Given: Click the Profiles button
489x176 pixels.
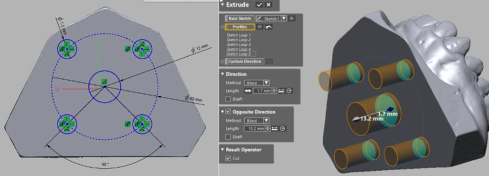Looking at the screenshot, I should click(x=240, y=27).
